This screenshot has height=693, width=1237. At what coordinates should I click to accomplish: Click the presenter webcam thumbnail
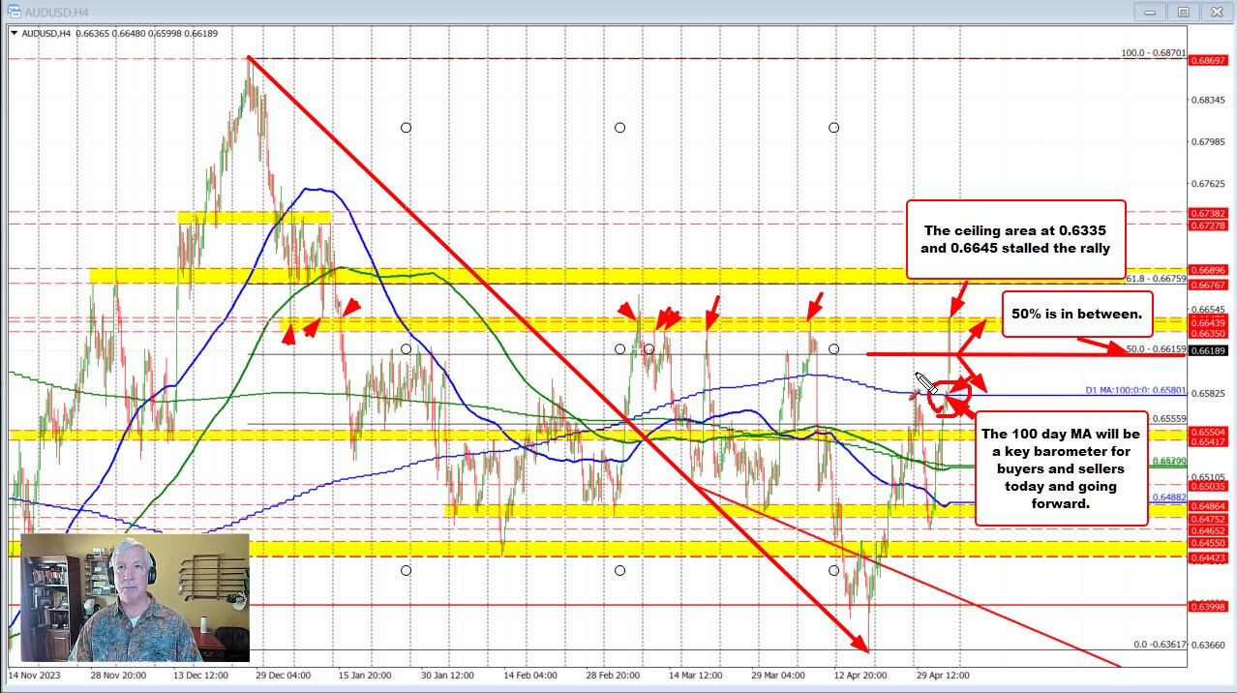(x=135, y=597)
